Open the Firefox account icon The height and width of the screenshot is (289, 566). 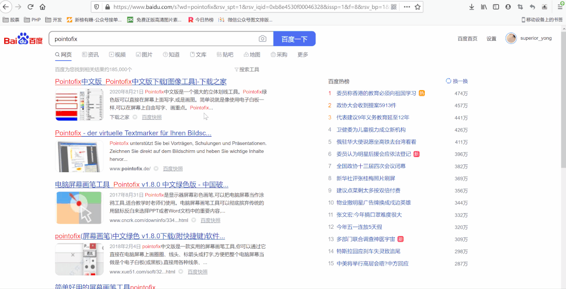508,7
